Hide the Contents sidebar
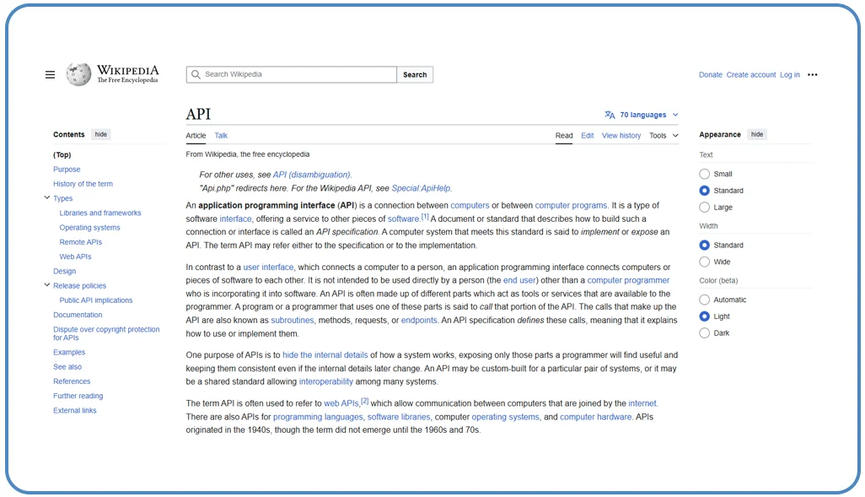Viewport: 865px width, 497px height. tap(100, 134)
